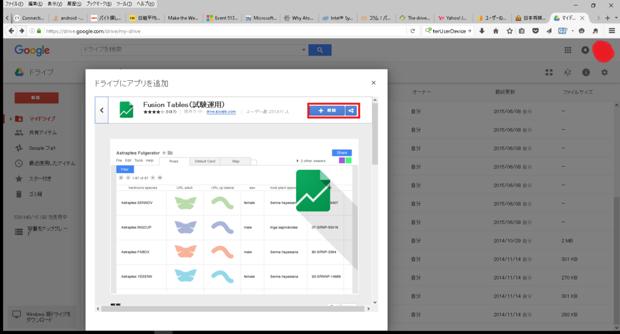Open ゴミ箱 trash in sidebar
Viewport: 620px width, 334px height.
pyautogui.click(x=35, y=194)
